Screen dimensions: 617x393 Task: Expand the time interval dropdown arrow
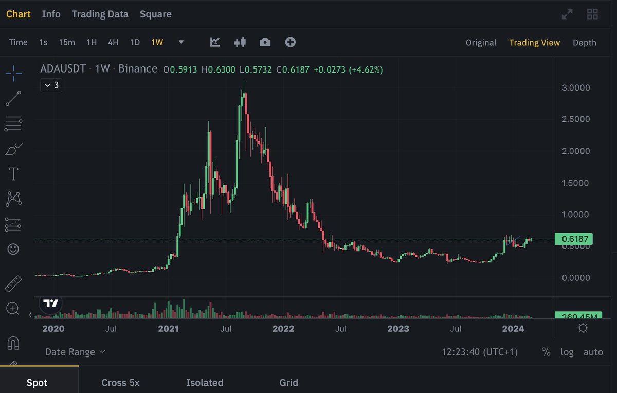coord(181,42)
